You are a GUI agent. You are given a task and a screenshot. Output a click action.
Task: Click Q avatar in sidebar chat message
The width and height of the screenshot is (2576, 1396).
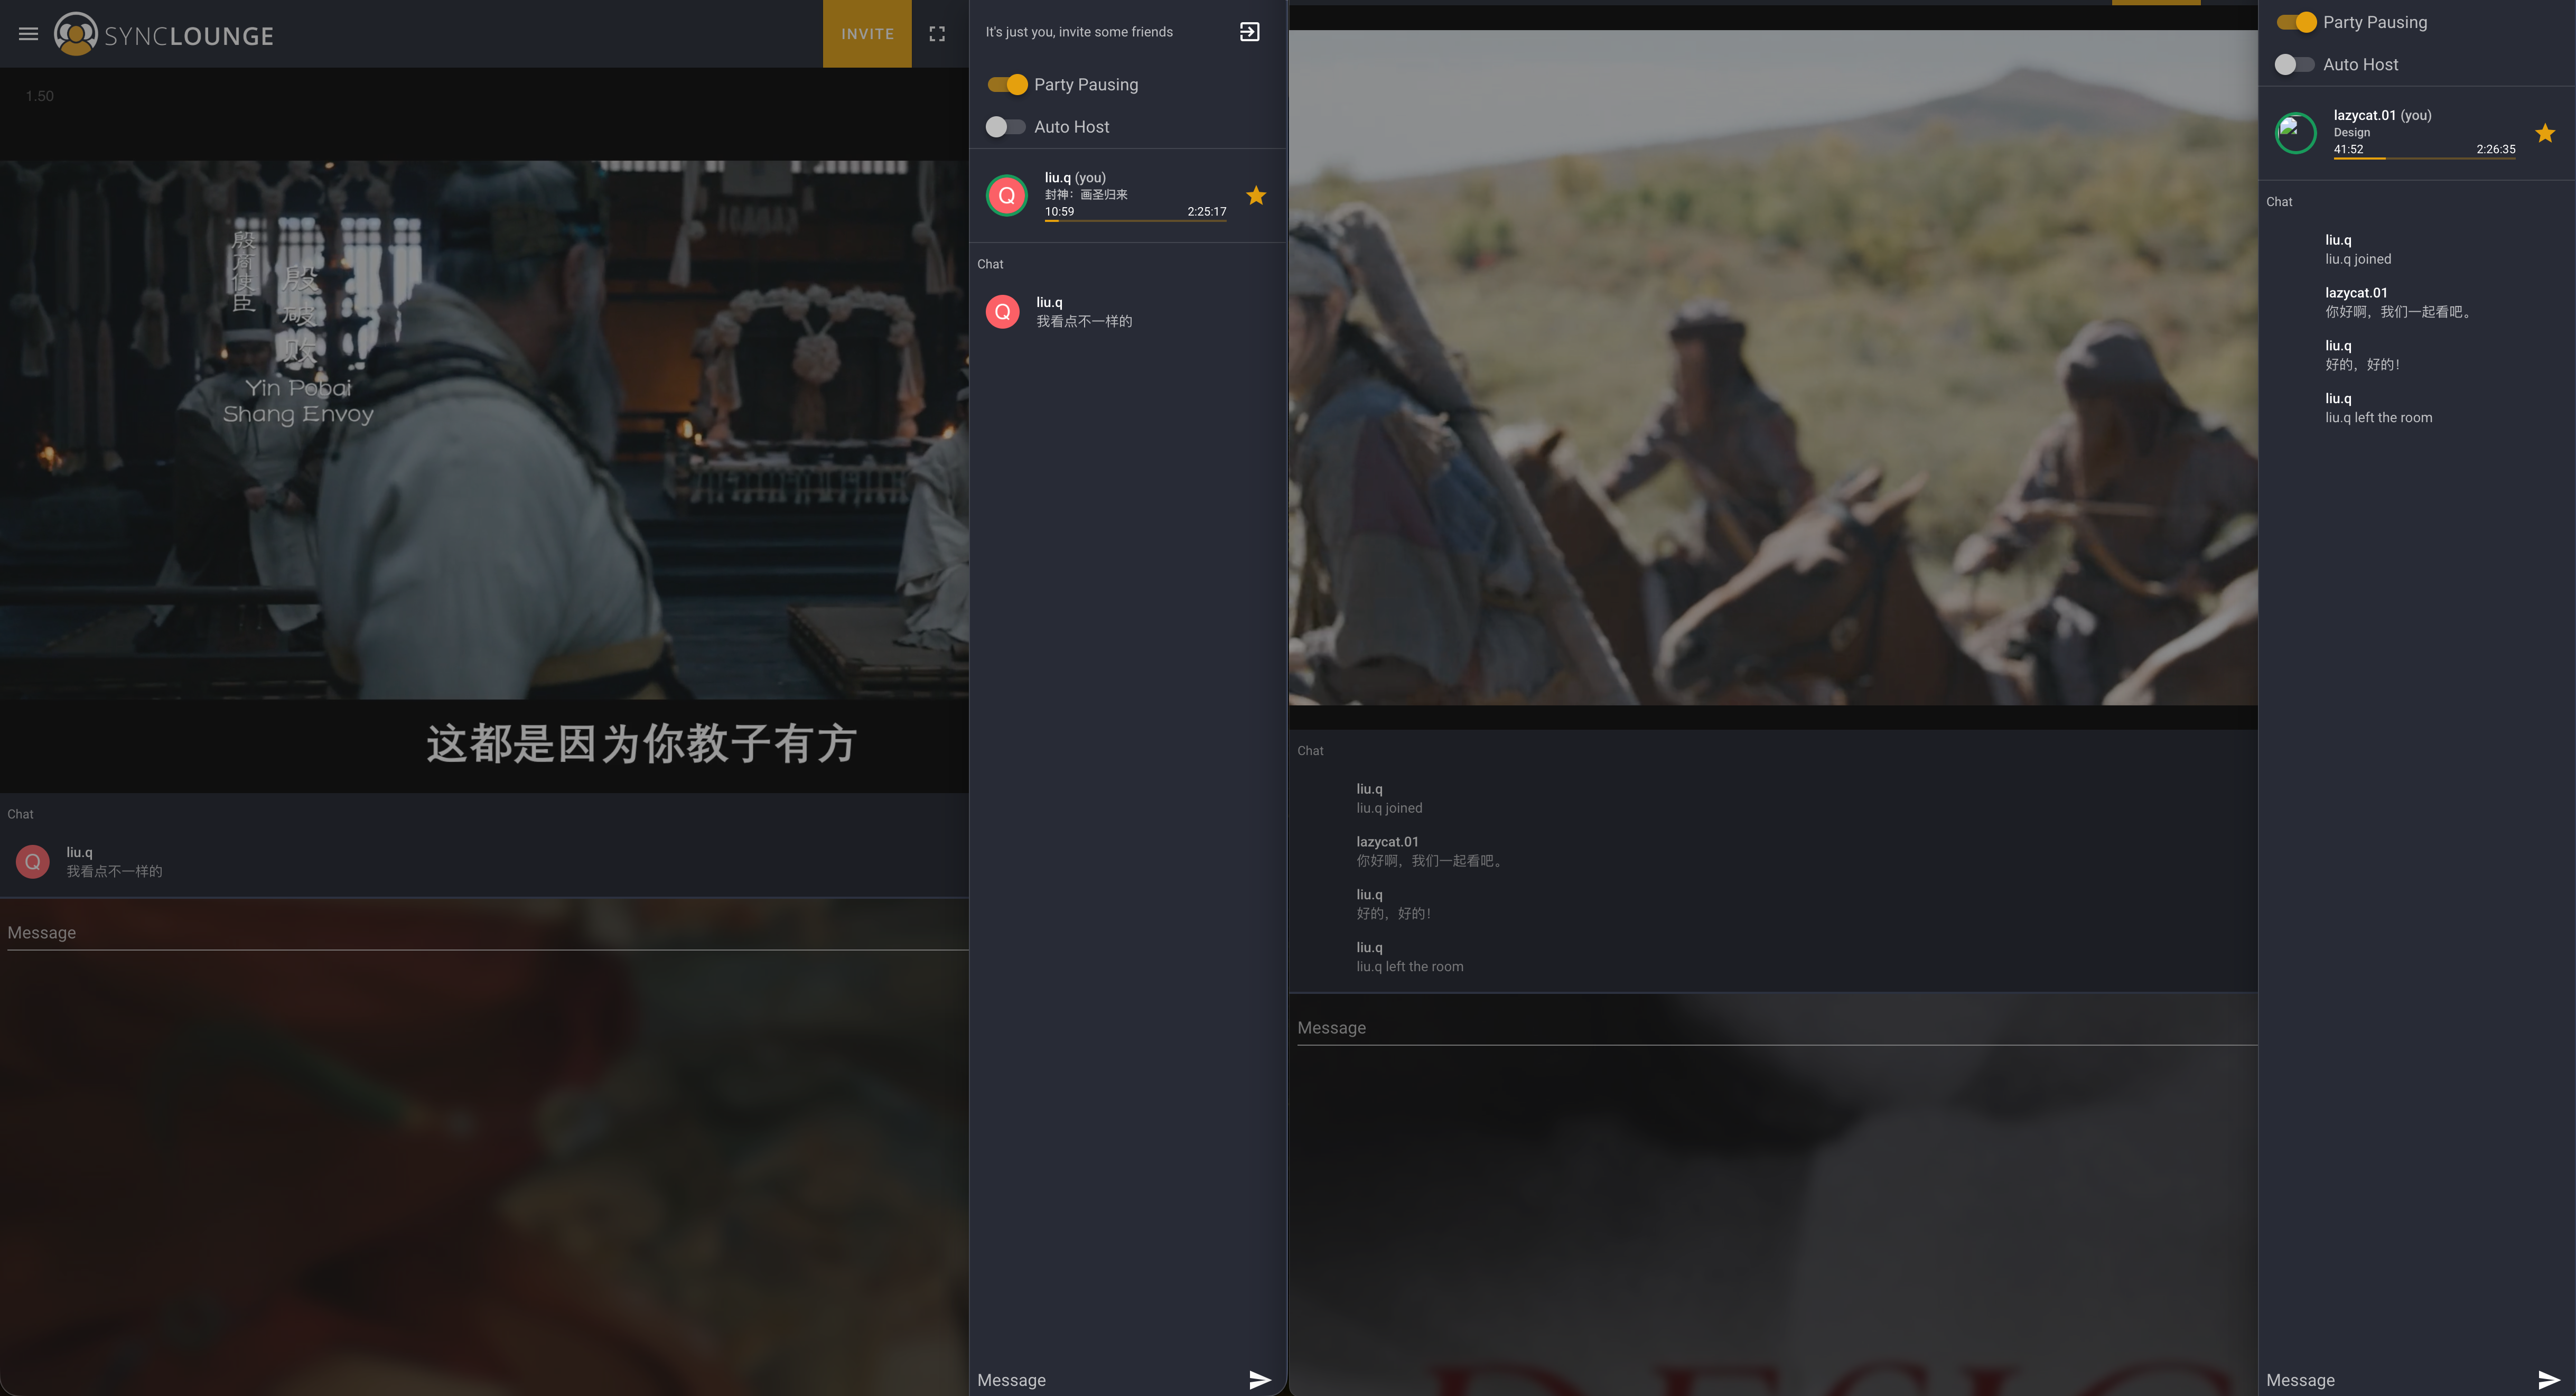pos(1003,312)
